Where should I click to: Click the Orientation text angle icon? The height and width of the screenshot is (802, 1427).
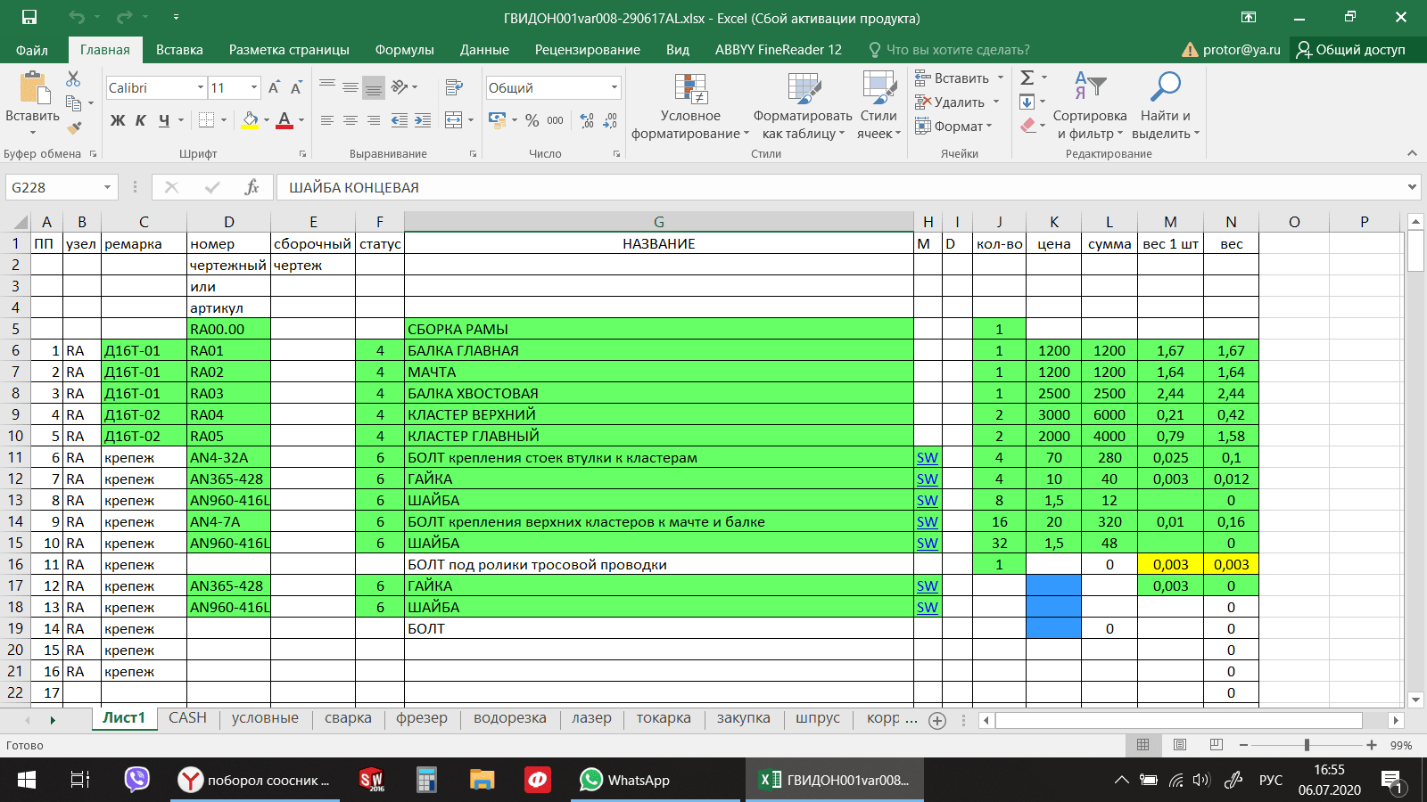tap(400, 87)
